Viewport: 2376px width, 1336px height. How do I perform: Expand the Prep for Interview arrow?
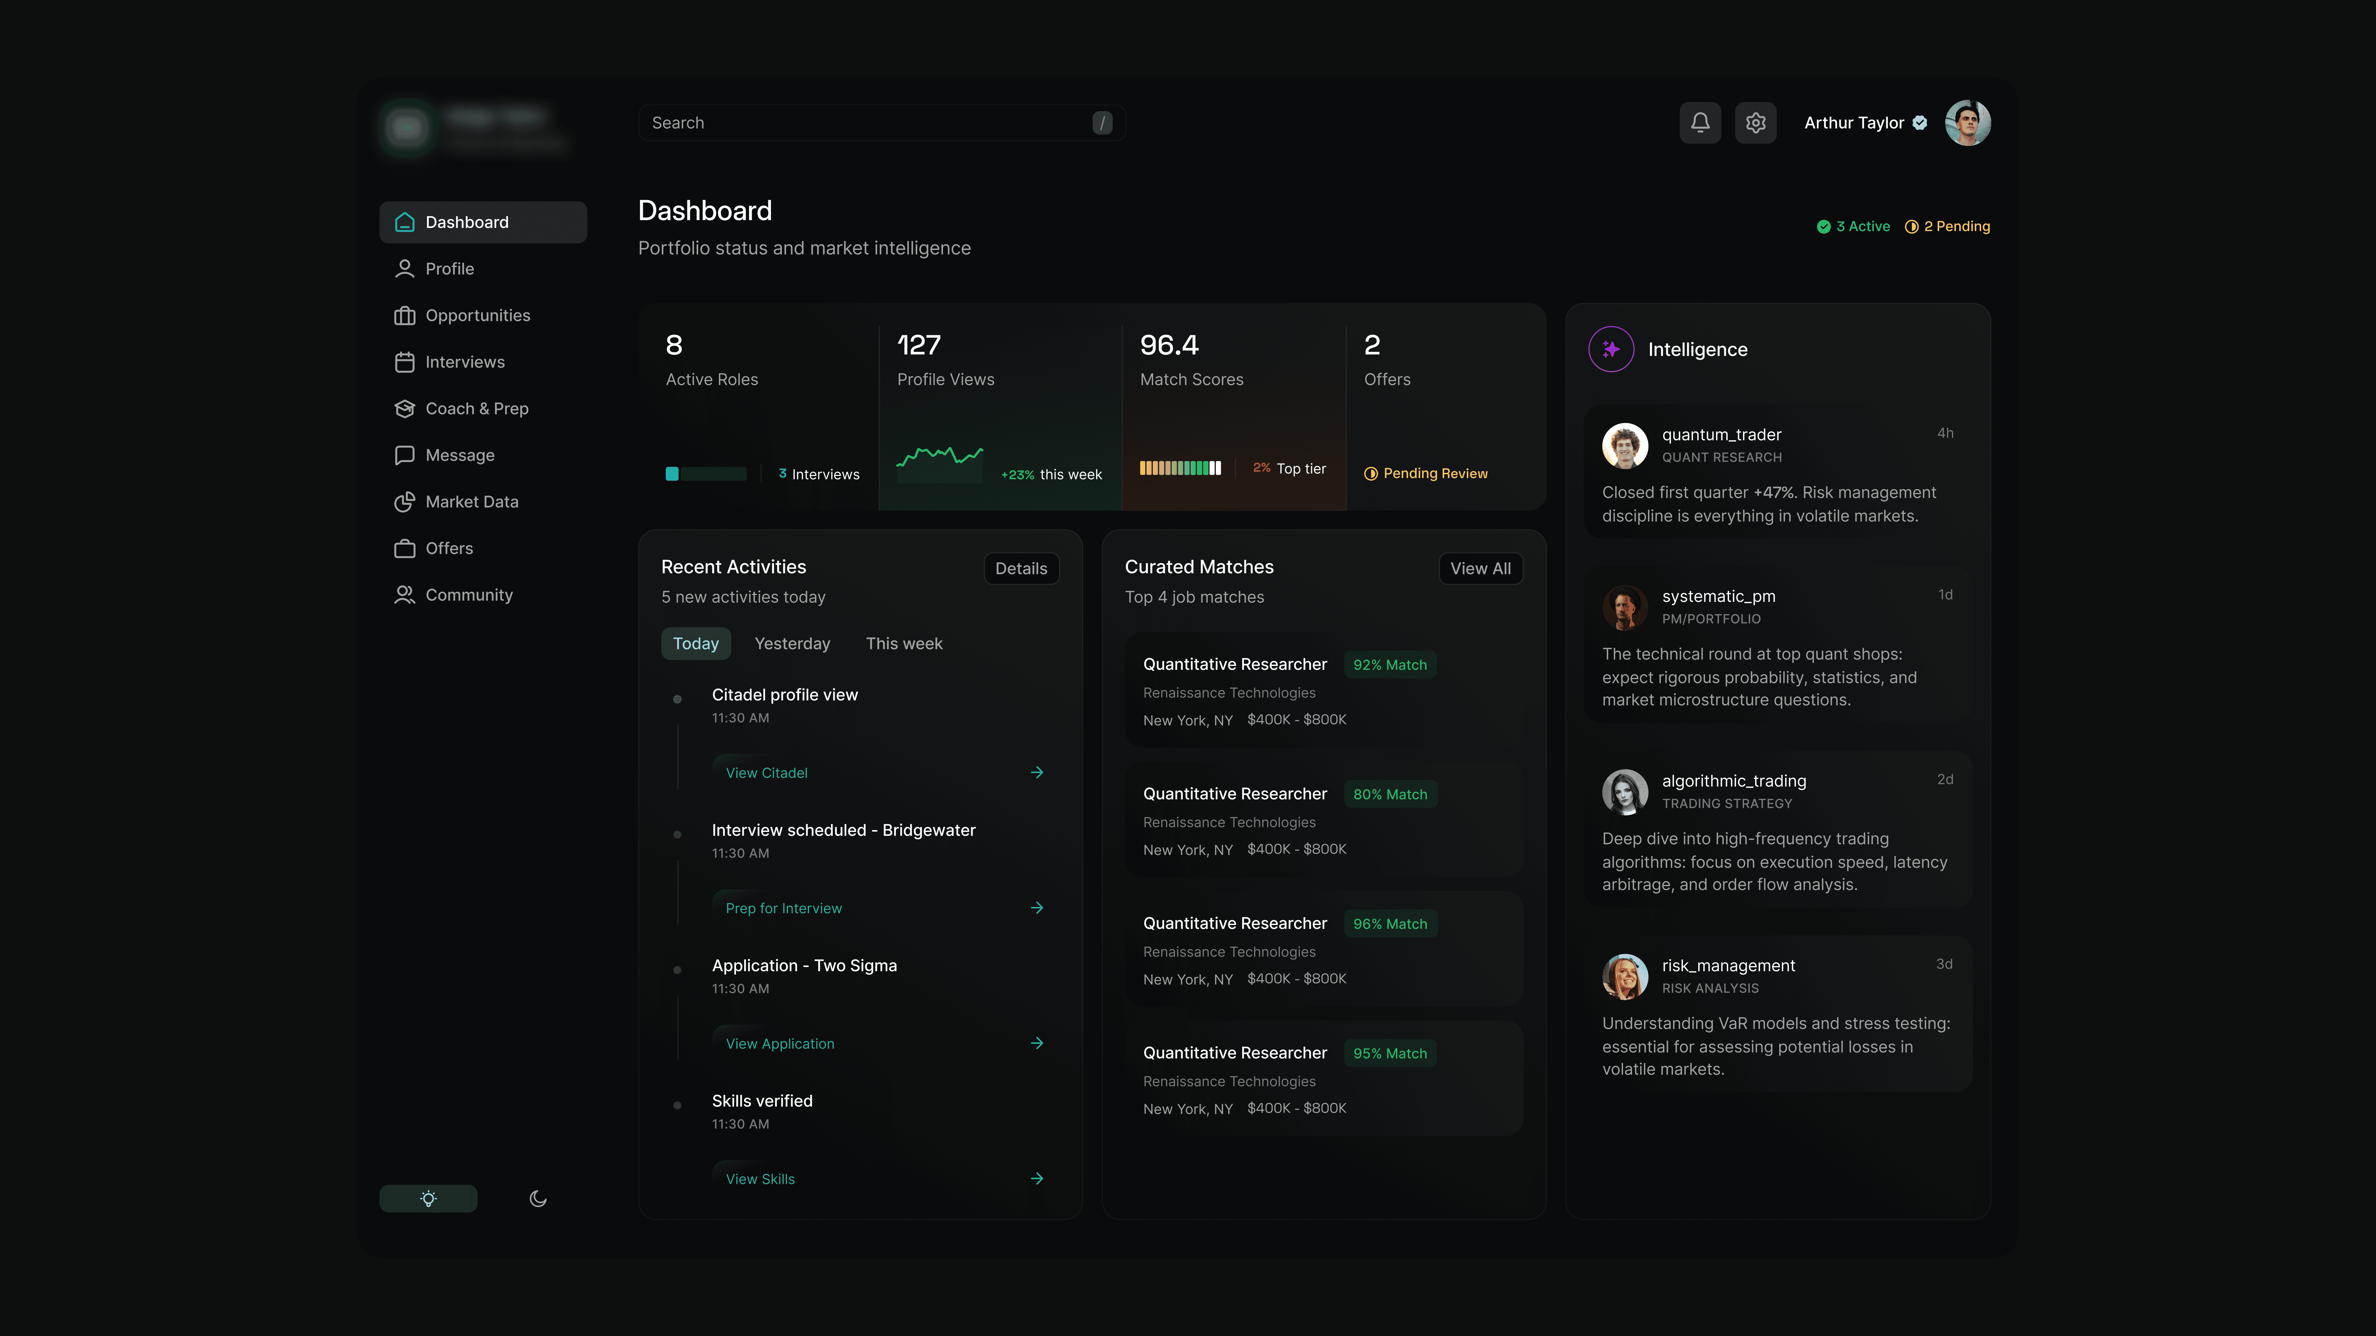click(x=1037, y=908)
